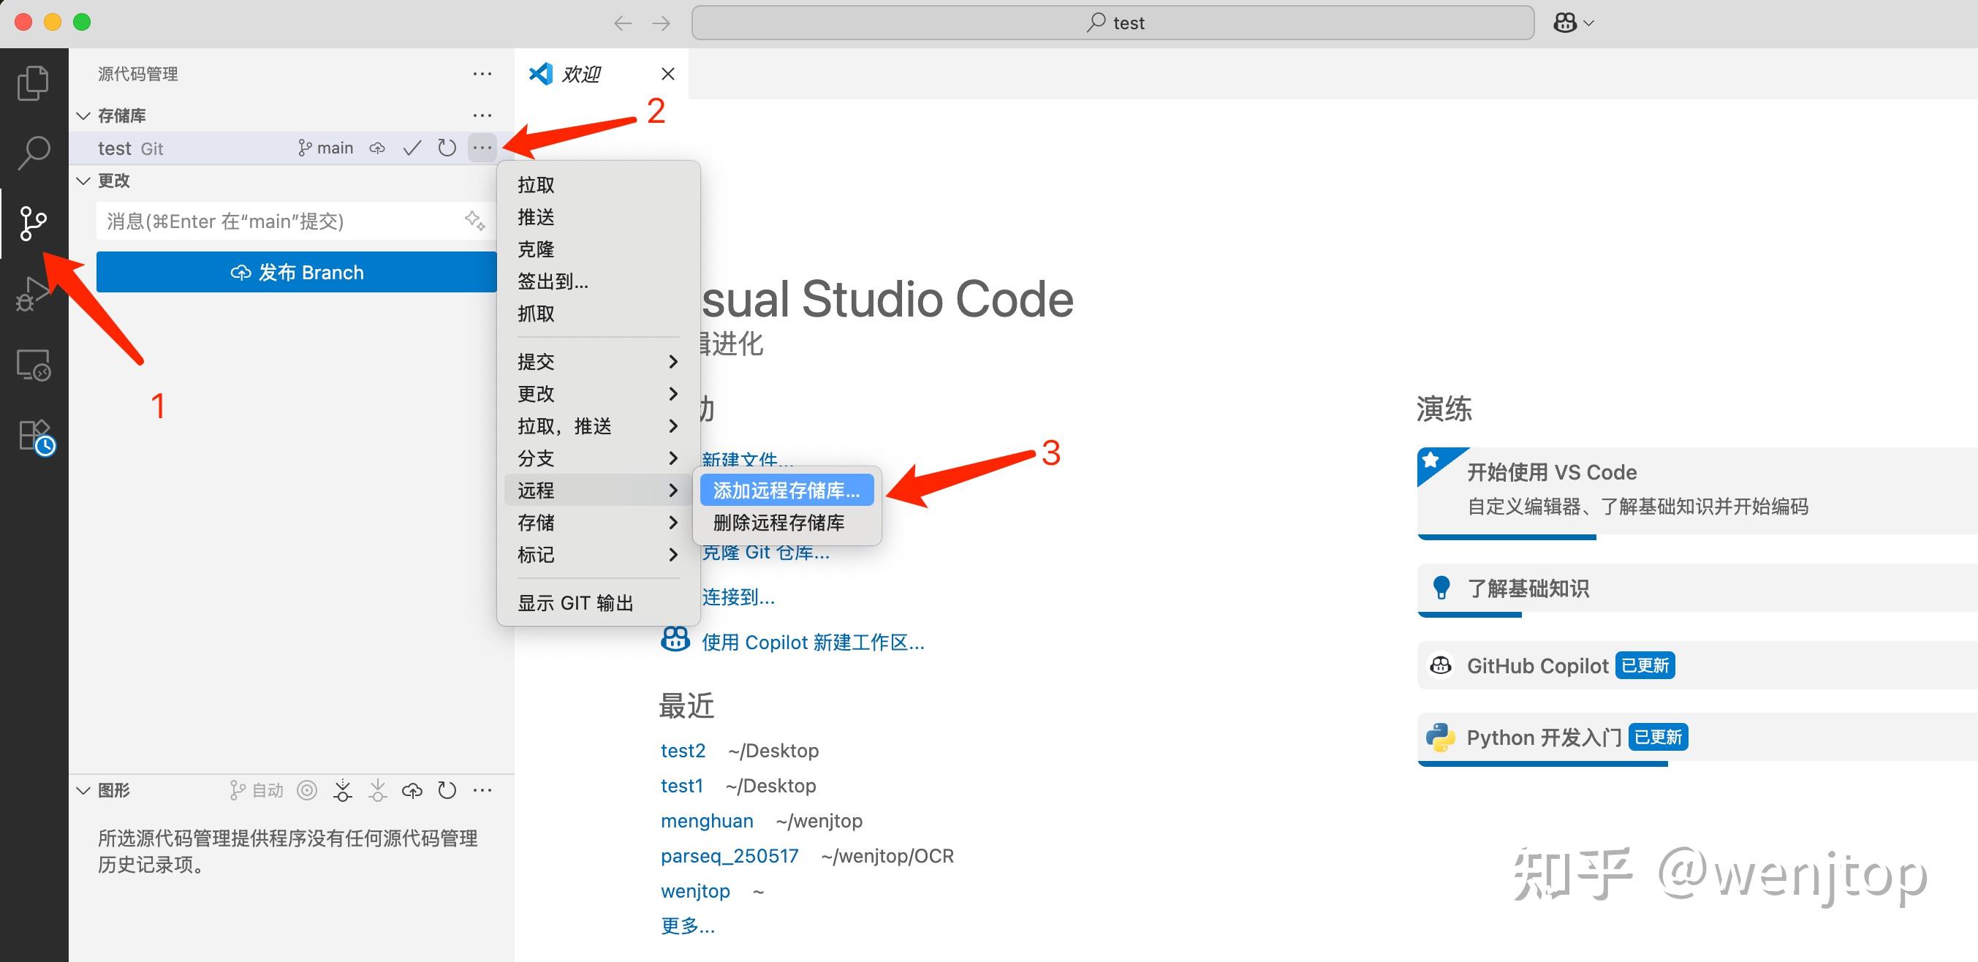The height and width of the screenshot is (962, 1978).
Task: Commit changes via the checkmark icon on test repository
Action: 412,148
